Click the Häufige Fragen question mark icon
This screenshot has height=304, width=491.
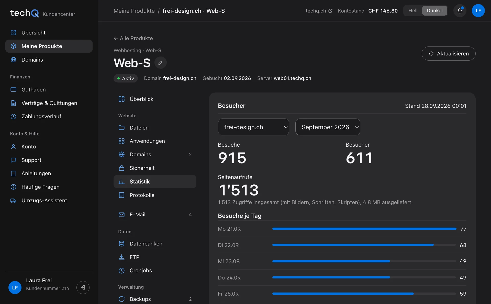click(x=13, y=187)
